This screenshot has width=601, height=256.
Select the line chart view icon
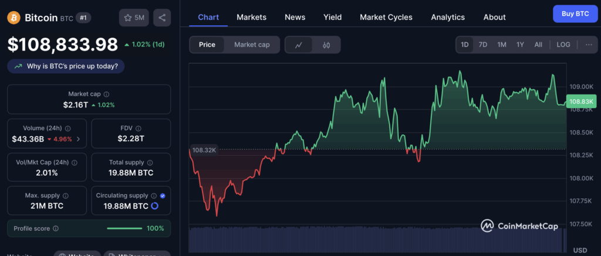tap(299, 45)
